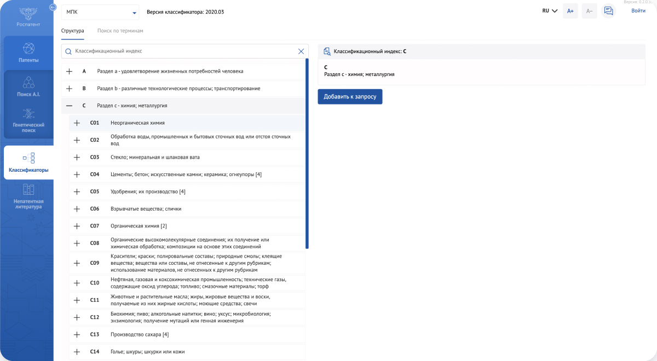The width and height of the screenshot is (657, 361).
Task: Expand section A tree node
Action: pos(70,71)
